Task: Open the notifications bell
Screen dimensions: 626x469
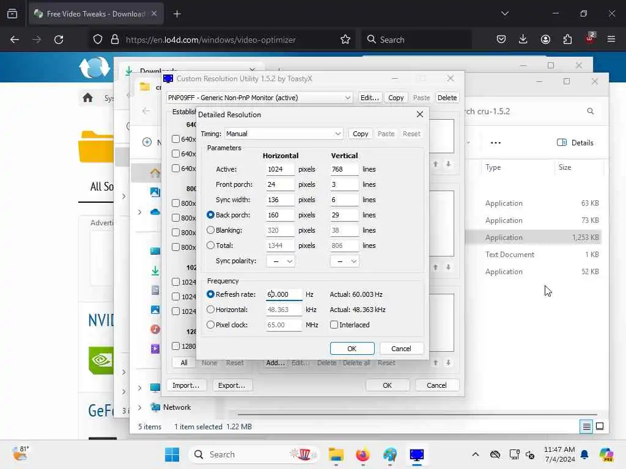Action: (584, 454)
